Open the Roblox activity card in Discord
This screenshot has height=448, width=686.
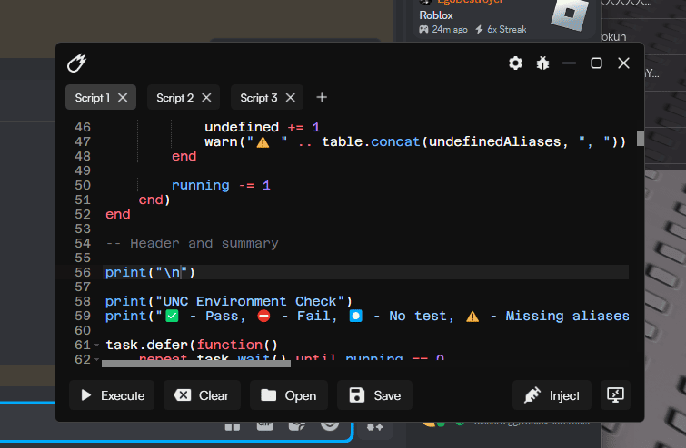coord(503,17)
